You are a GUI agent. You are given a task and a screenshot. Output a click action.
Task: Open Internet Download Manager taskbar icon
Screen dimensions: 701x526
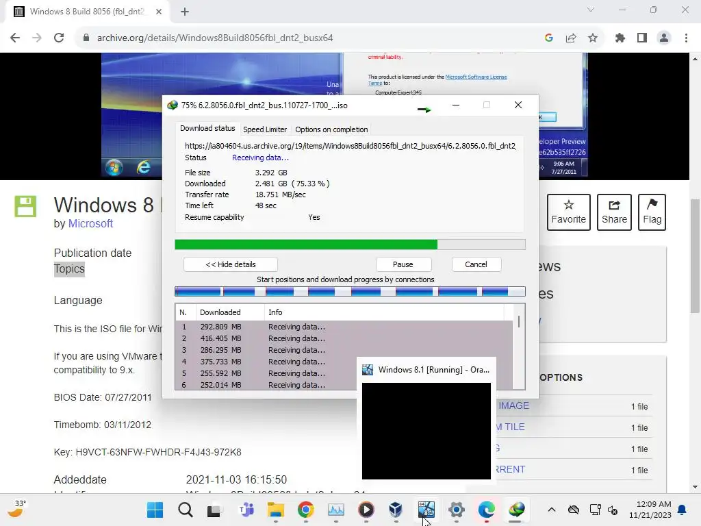pos(516,510)
